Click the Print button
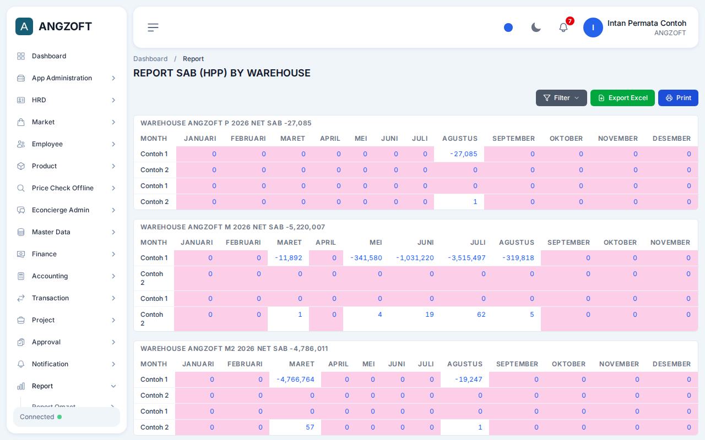This screenshot has height=440, width=705. pos(678,98)
